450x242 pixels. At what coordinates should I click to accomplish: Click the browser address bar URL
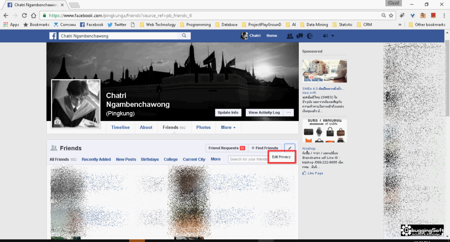pos(120,15)
